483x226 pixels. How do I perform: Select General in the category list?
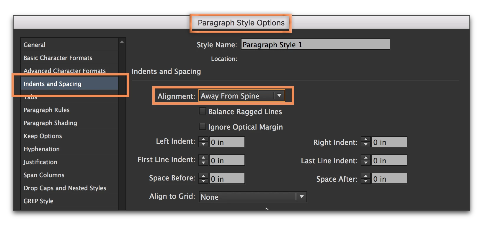click(35, 45)
